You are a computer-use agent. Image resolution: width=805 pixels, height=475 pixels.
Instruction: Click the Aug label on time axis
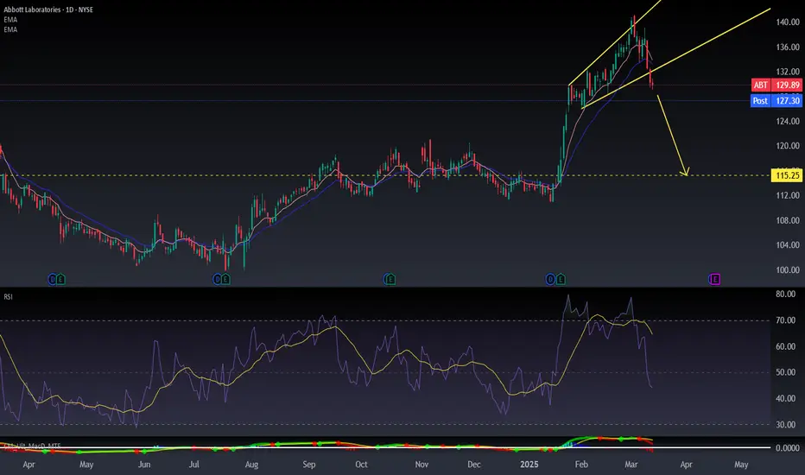pos(251,465)
